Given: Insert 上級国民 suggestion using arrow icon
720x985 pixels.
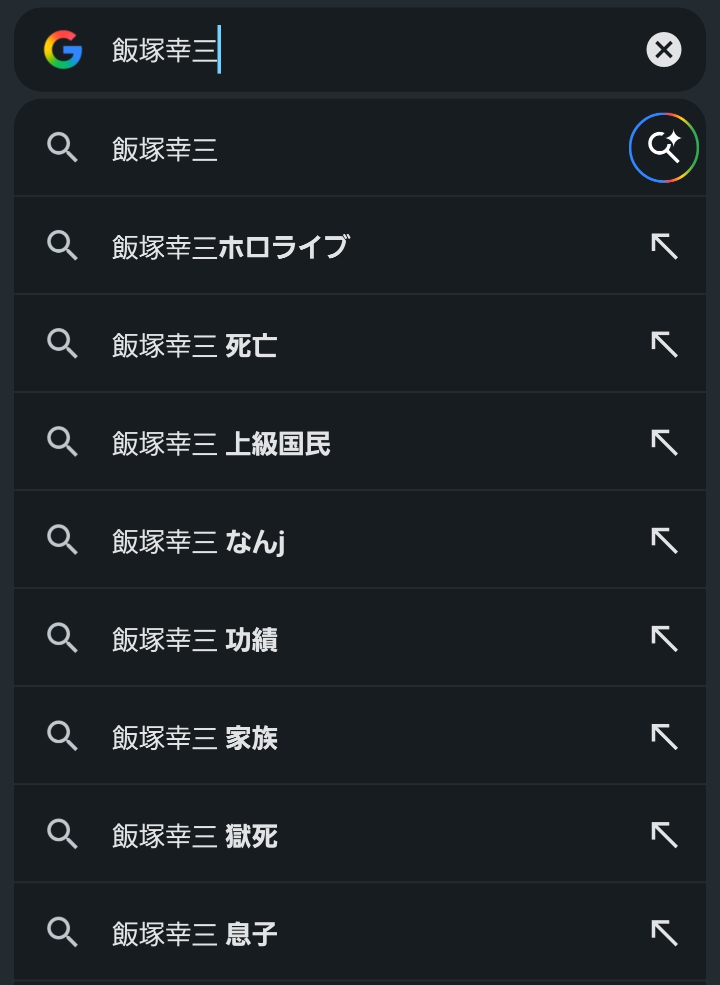Looking at the screenshot, I should click(664, 442).
